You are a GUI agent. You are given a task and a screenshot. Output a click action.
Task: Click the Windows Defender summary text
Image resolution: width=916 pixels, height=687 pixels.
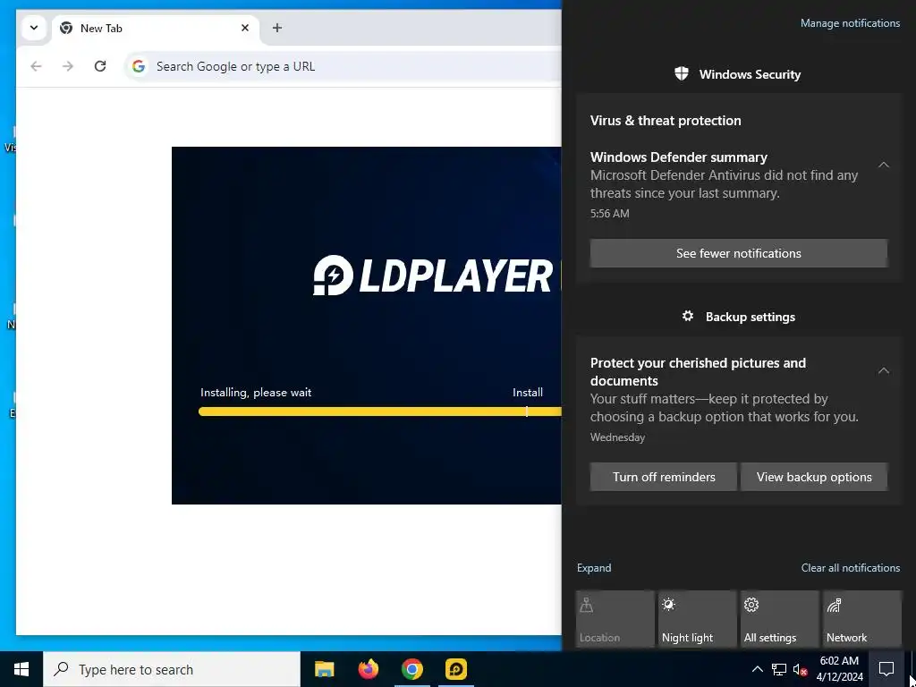point(679,157)
